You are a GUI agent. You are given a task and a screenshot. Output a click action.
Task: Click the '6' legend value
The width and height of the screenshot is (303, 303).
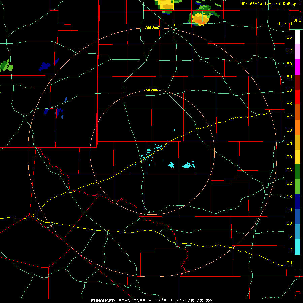pyautogui.click(x=291, y=236)
